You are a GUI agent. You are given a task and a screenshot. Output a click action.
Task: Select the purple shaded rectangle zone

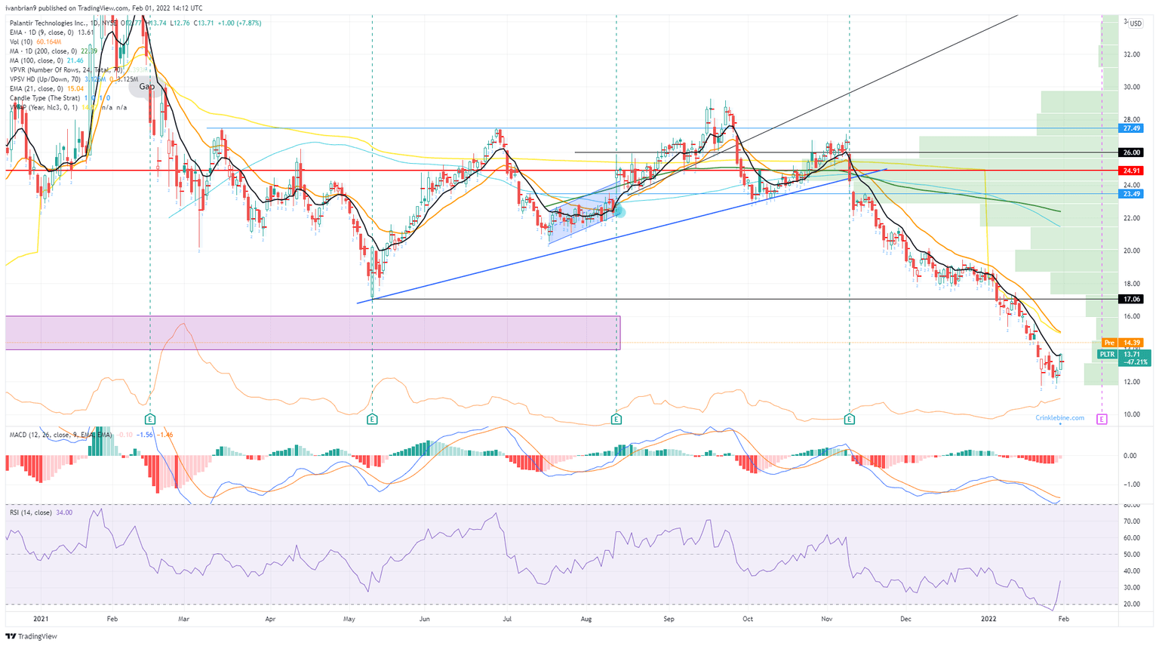point(312,333)
